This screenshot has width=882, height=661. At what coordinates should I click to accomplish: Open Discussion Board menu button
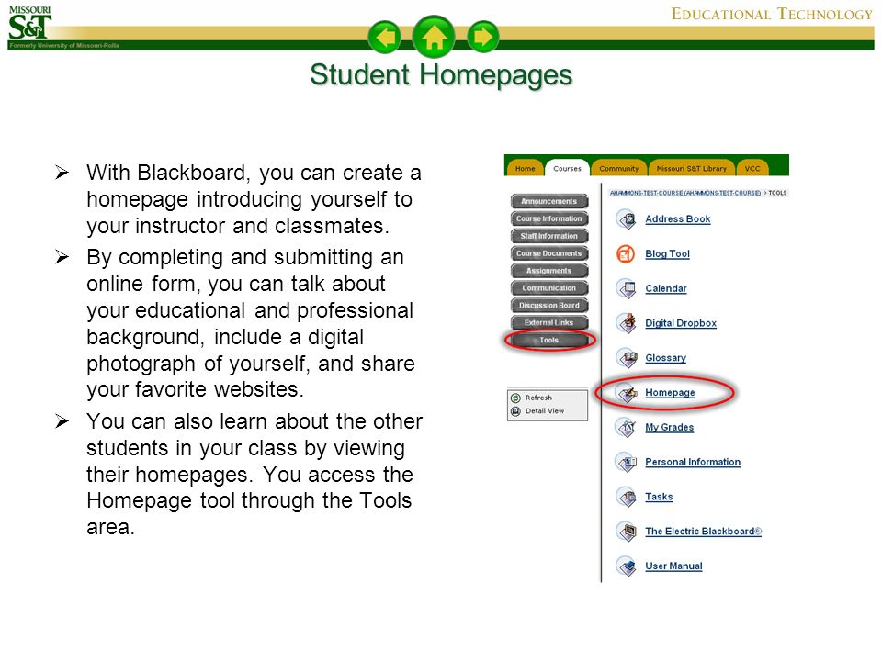click(x=549, y=305)
